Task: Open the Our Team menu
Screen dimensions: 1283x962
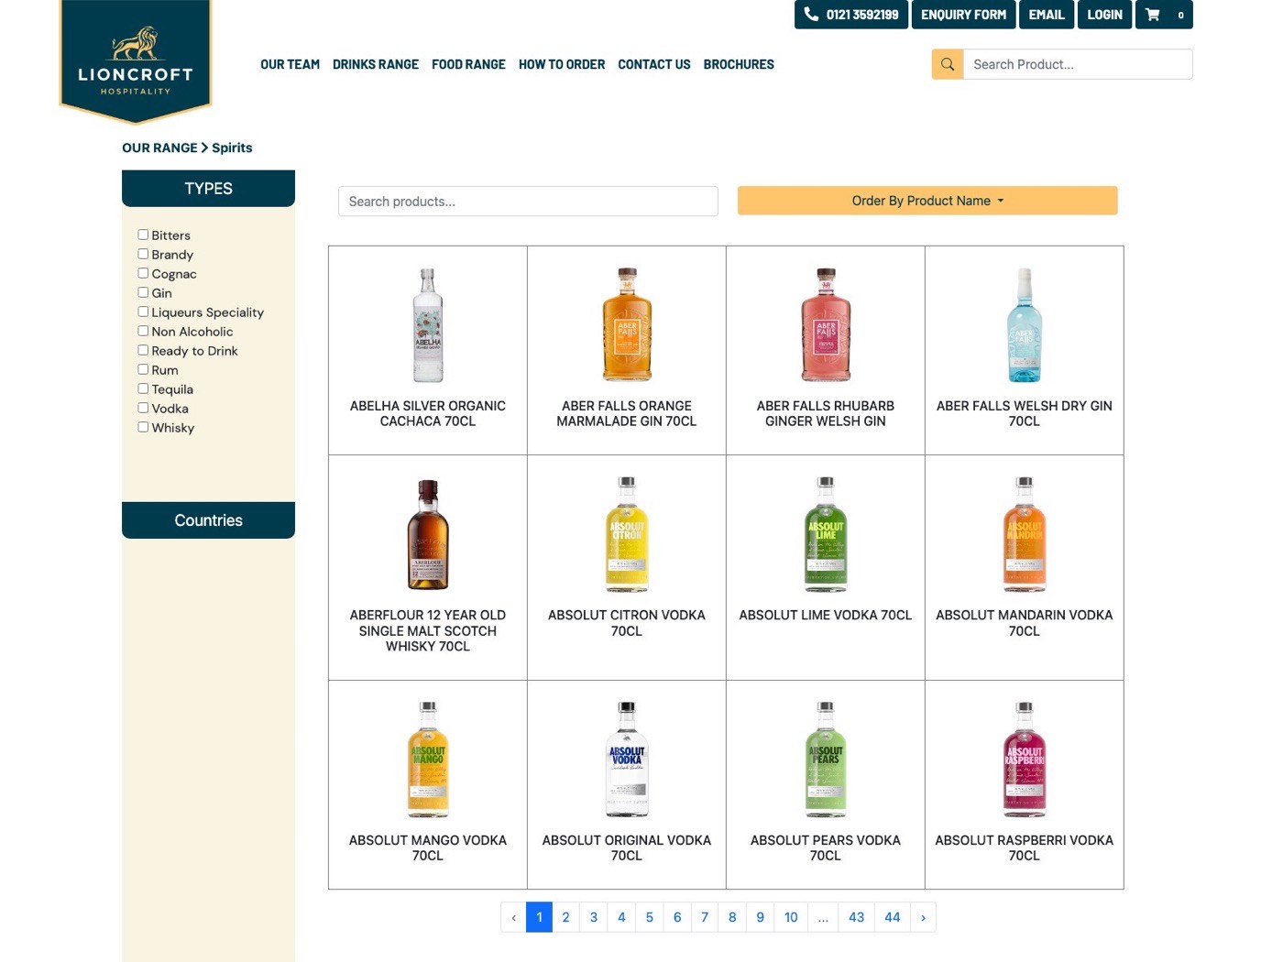Action: (290, 64)
